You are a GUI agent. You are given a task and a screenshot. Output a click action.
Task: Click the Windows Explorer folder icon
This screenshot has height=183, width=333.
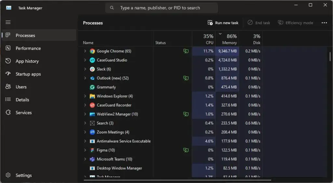[92, 96]
